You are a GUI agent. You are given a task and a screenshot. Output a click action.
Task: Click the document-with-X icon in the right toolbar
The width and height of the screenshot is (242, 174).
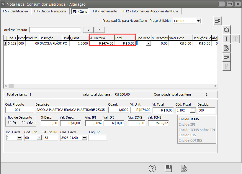(x=226, y=48)
